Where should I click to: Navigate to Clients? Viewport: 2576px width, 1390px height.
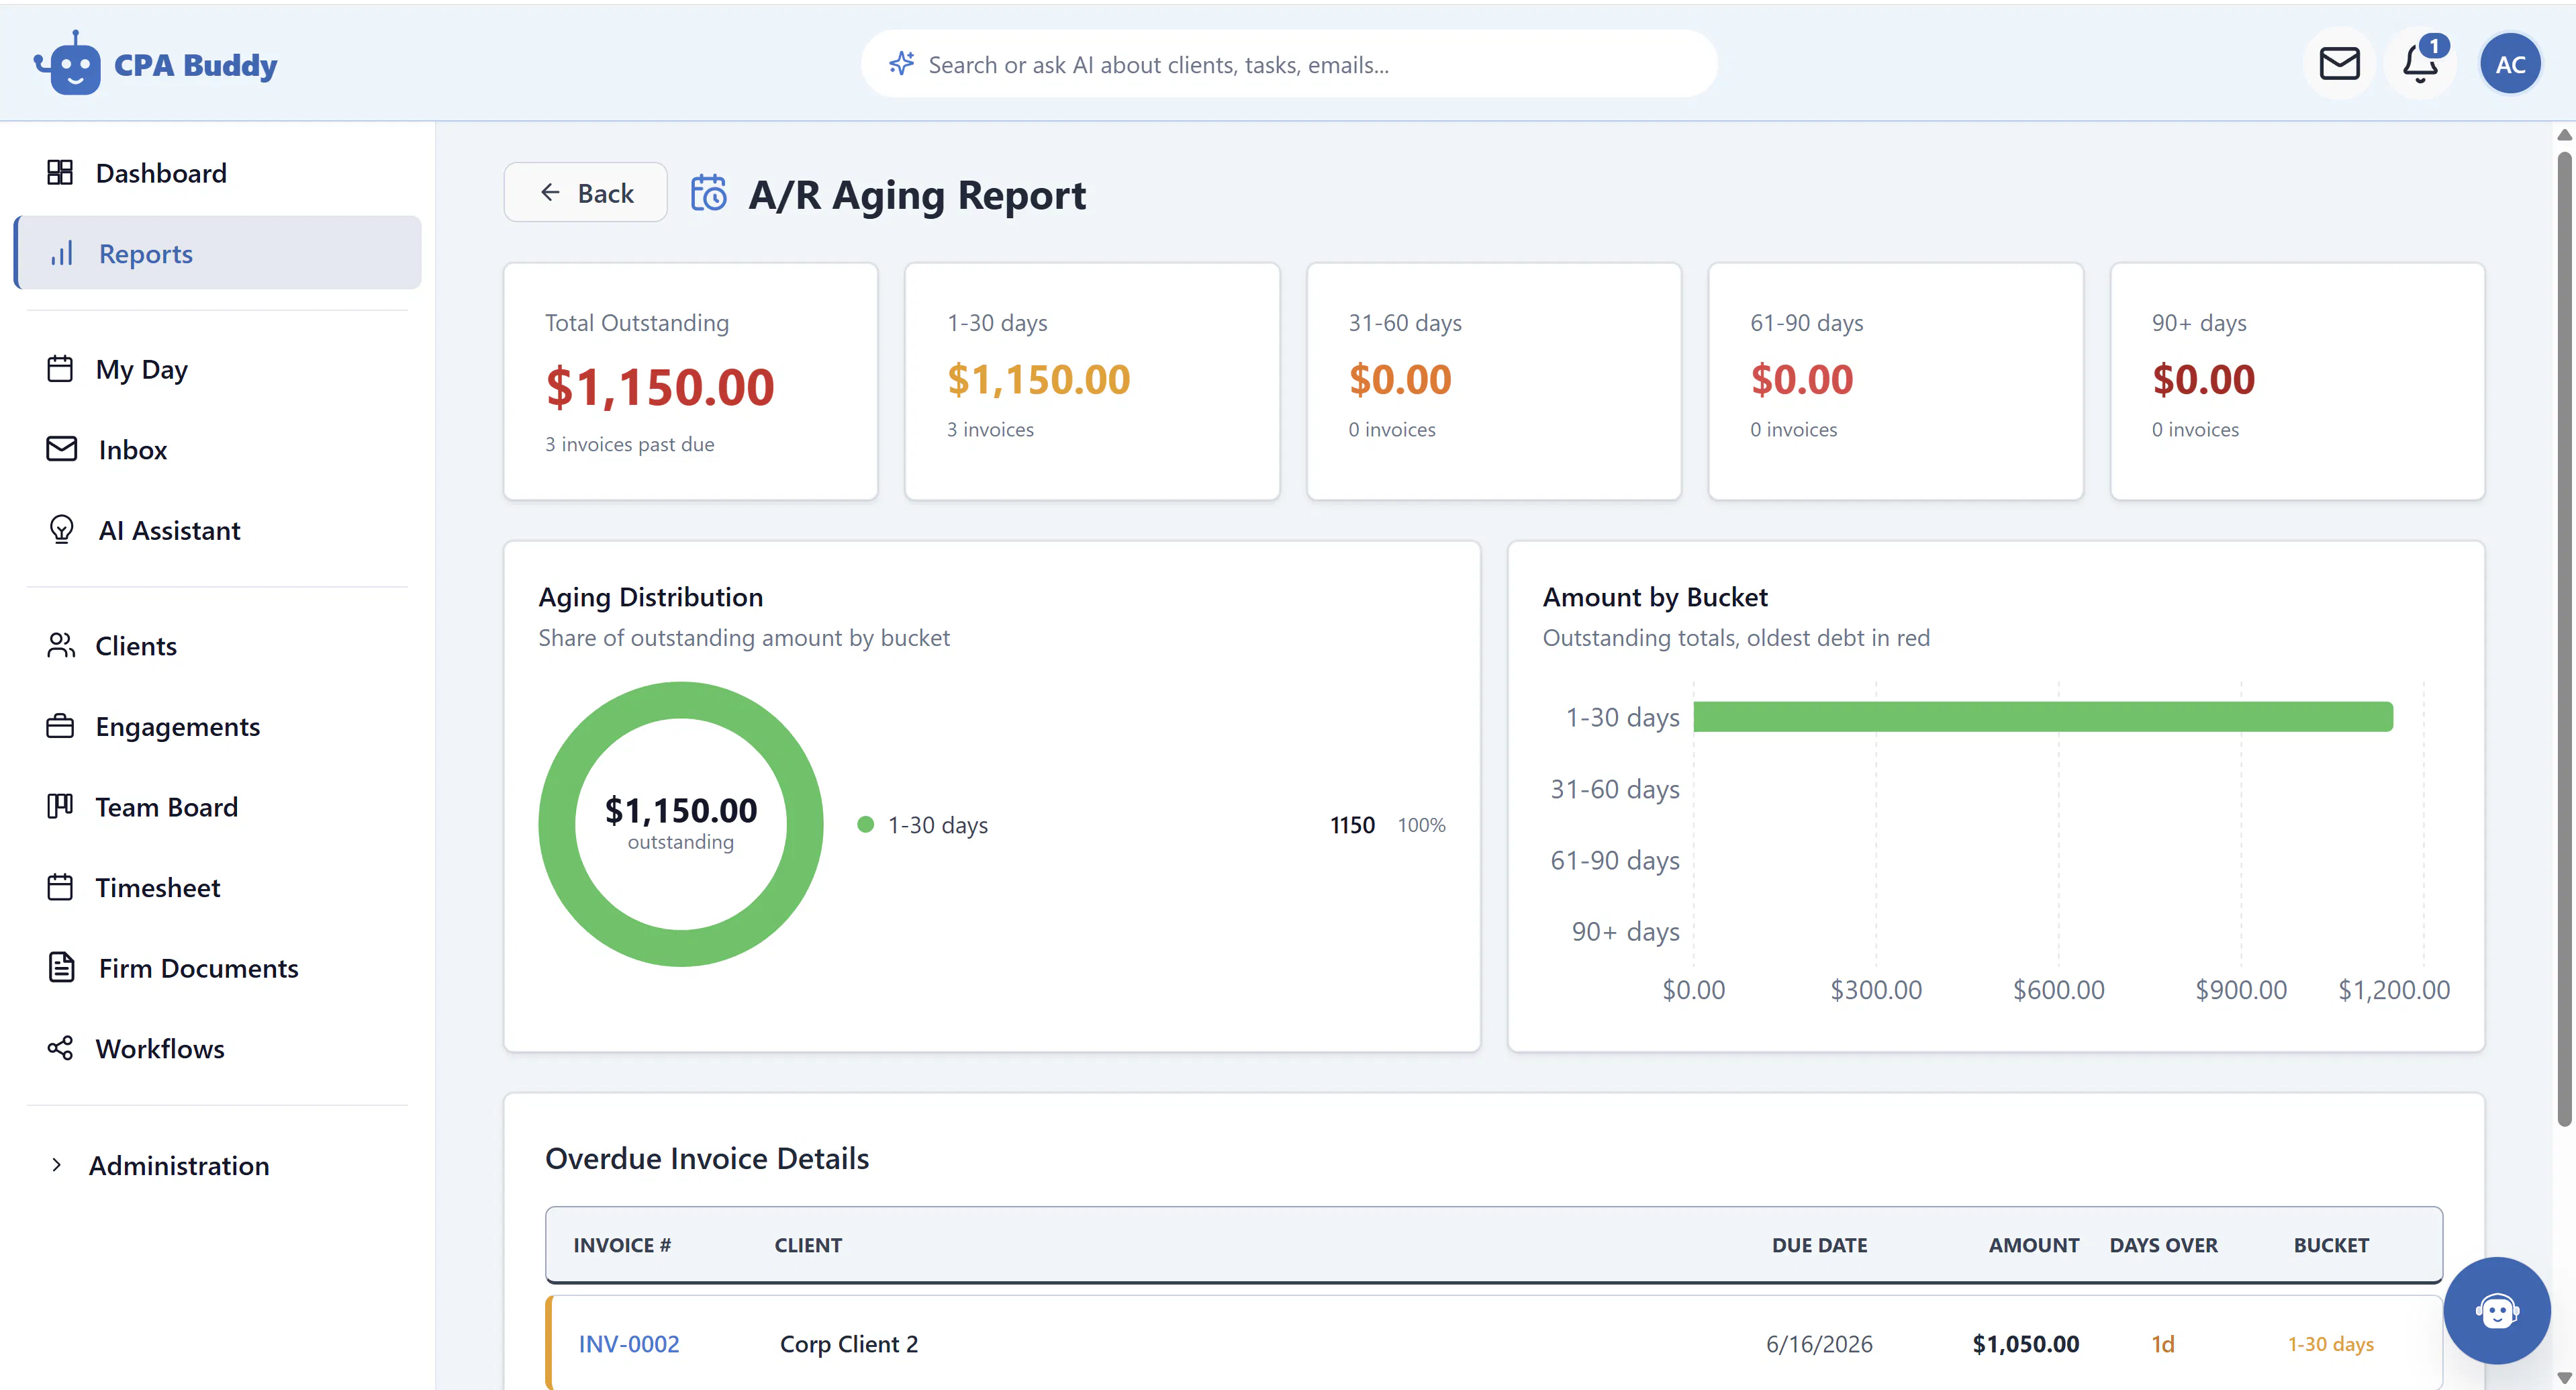[x=217, y=646]
